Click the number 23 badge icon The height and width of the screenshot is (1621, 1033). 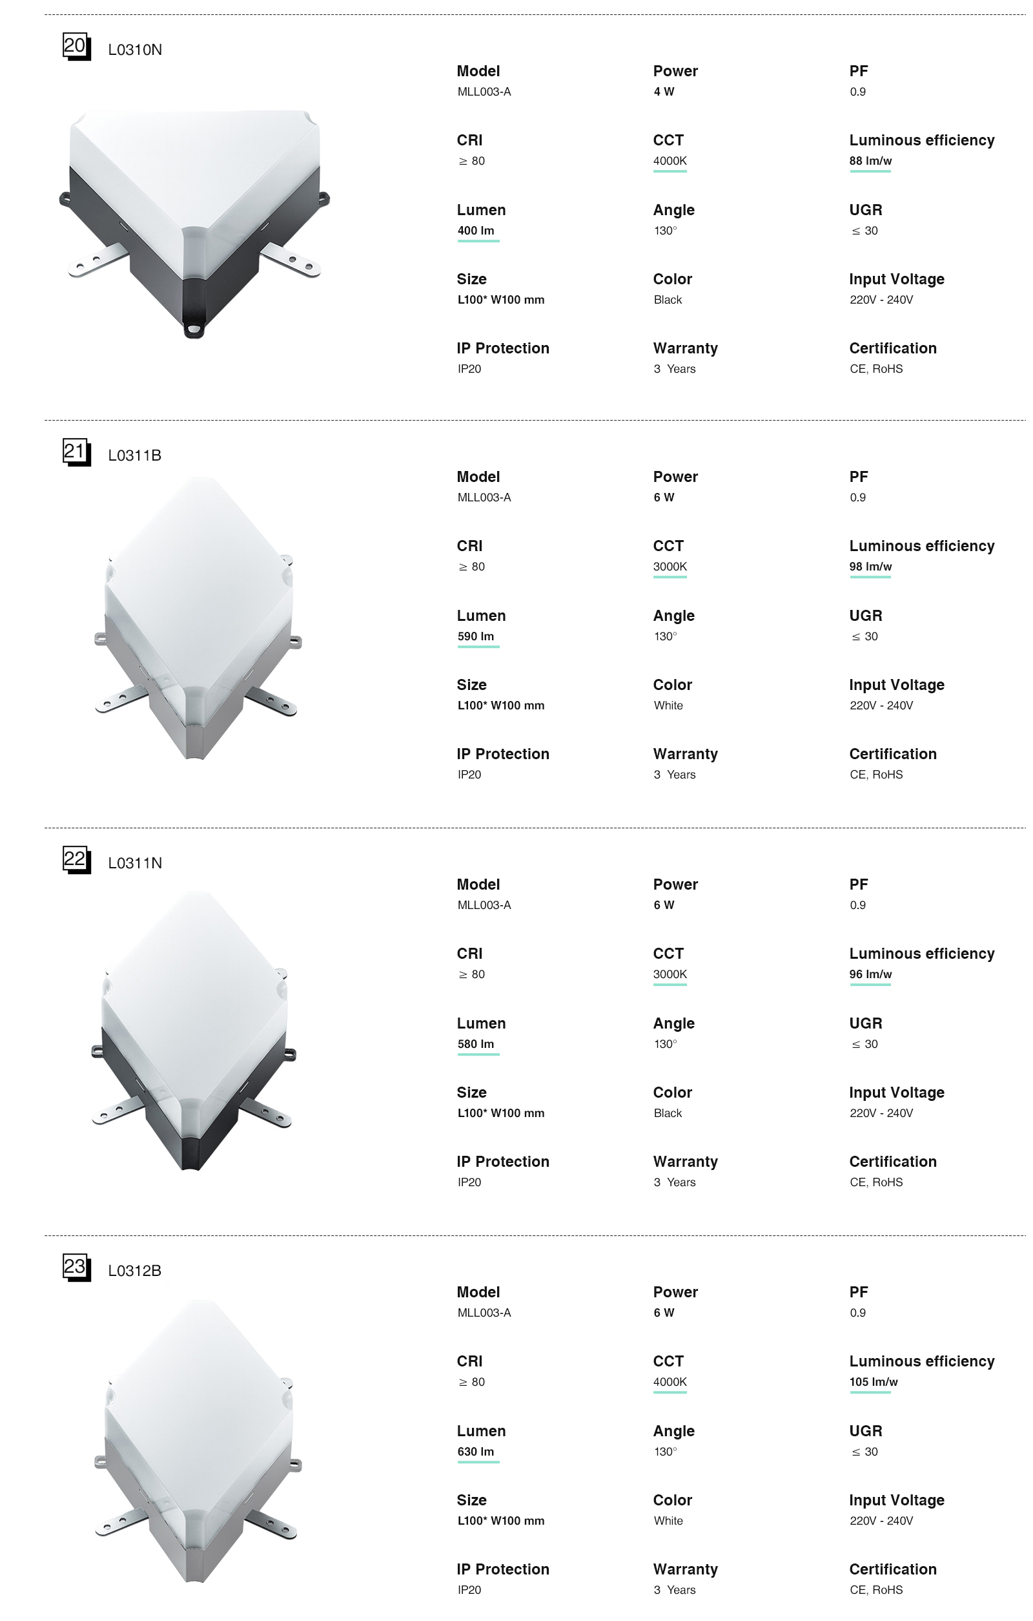pyautogui.click(x=76, y=1268)
